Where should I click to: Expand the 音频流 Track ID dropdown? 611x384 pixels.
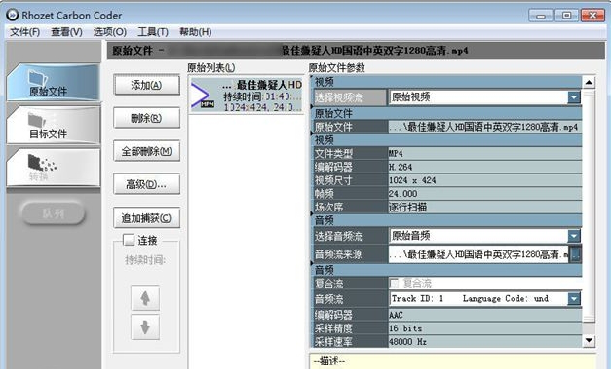(x=574, y=299)
